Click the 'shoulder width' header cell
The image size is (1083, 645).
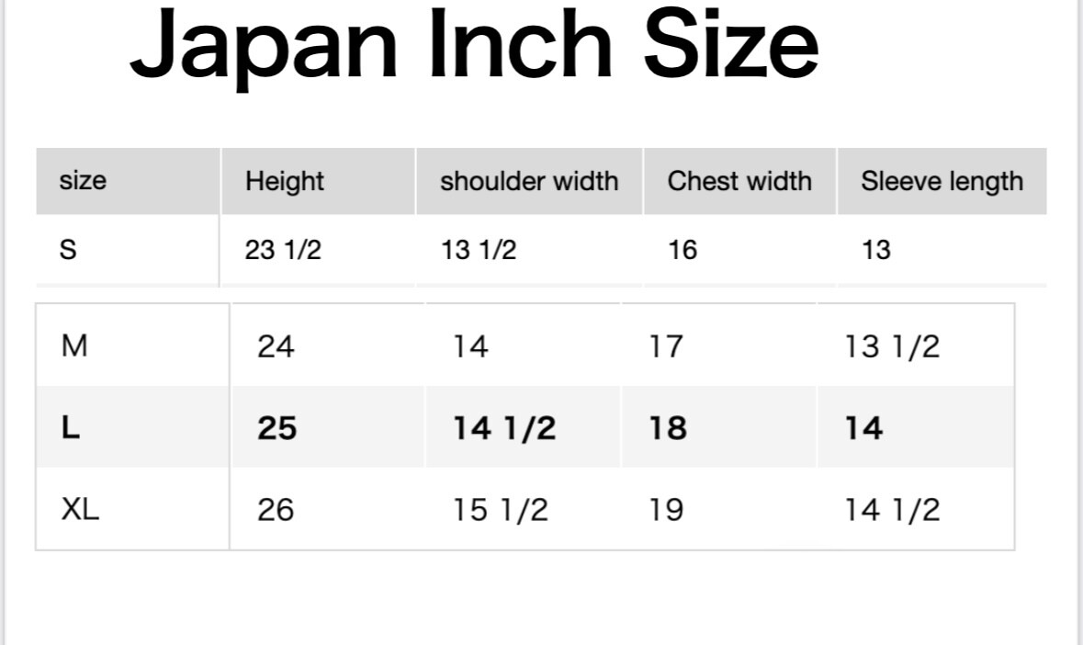tap(529, 182)
